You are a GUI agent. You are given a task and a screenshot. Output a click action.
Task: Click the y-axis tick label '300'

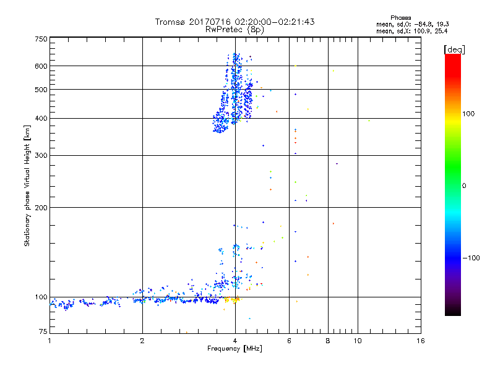pos(41,155)
